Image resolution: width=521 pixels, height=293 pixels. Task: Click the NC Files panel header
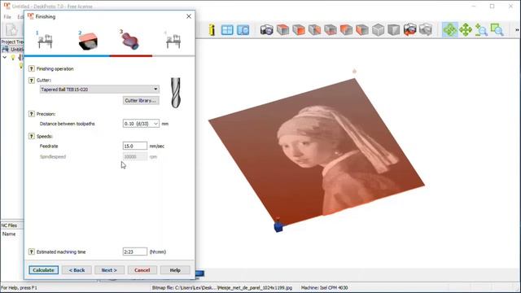[12, 225]
